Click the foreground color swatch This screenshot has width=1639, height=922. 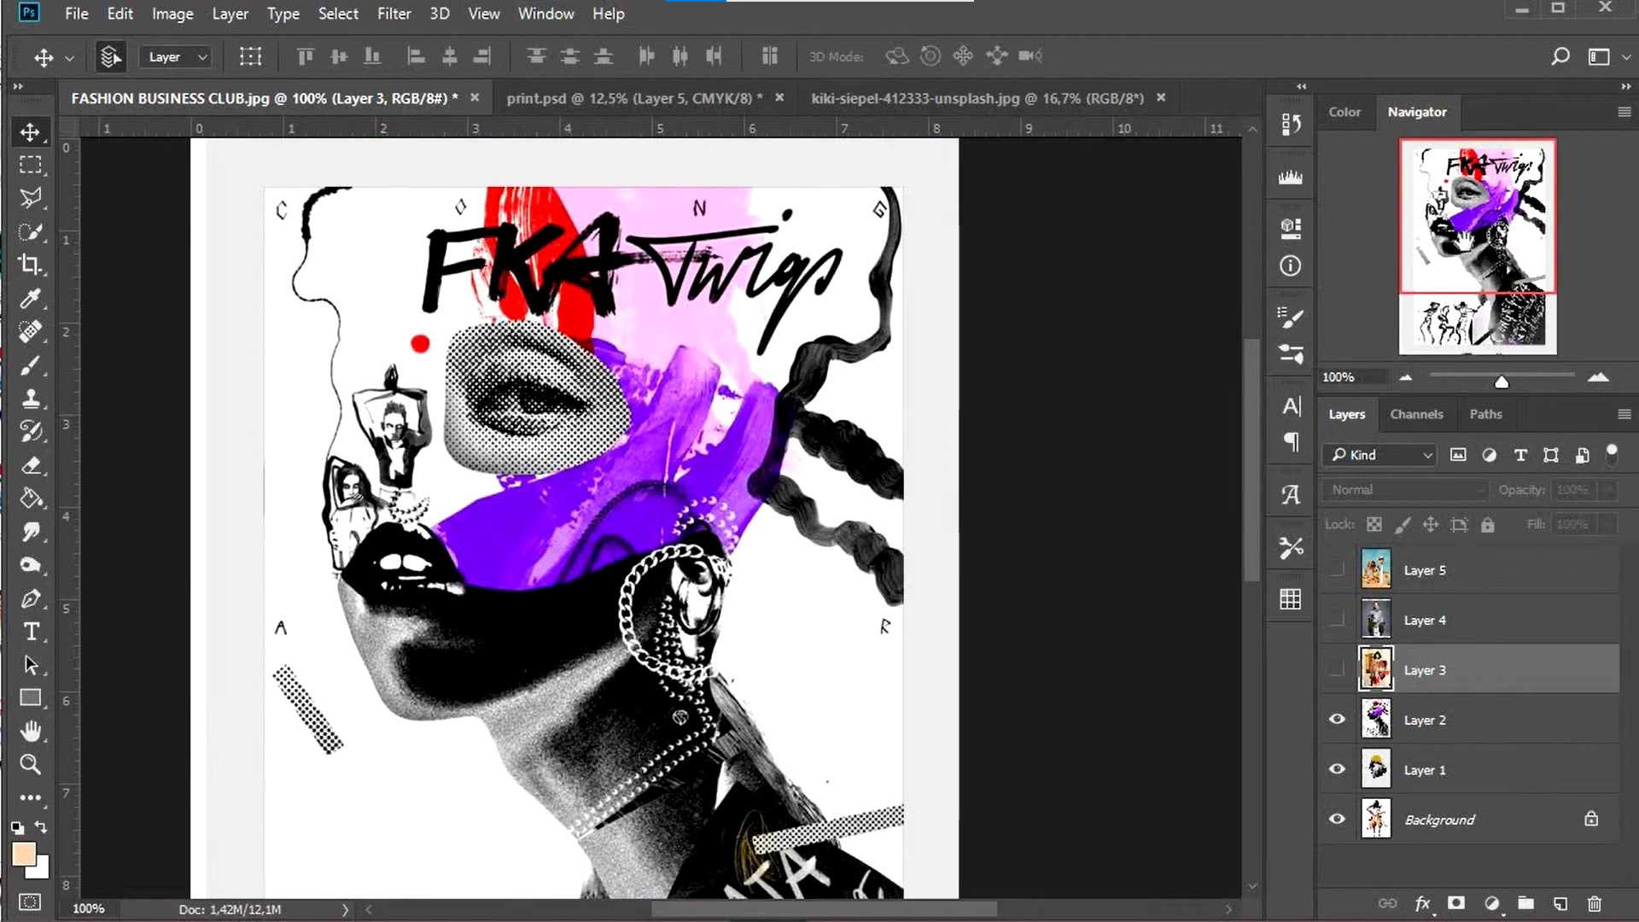click(23, 854)
